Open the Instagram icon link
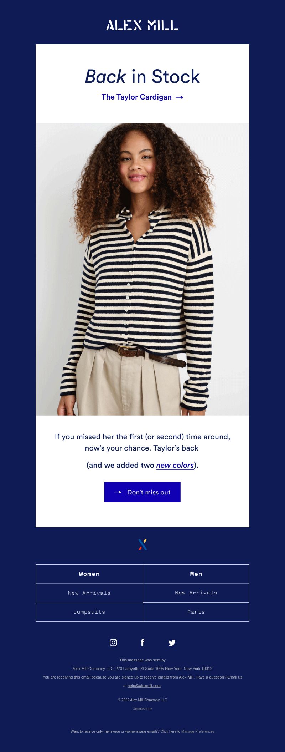 pos(113,642)
